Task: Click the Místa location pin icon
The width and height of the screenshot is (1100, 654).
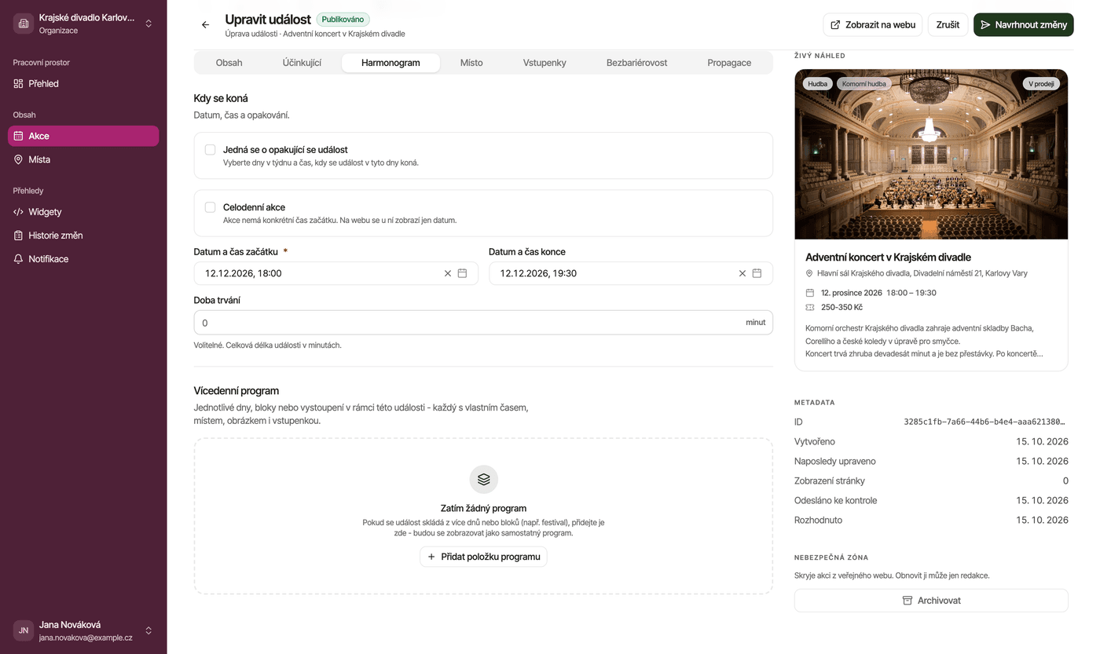Action: tap(18, 159)
